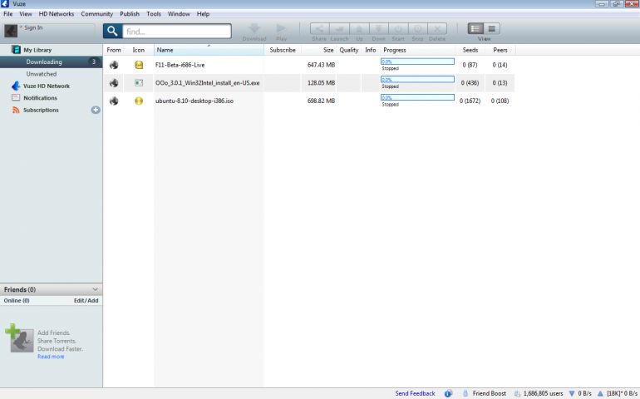
Task: Click the Start torrent toolbar icon
Action: tap(398, 29)
